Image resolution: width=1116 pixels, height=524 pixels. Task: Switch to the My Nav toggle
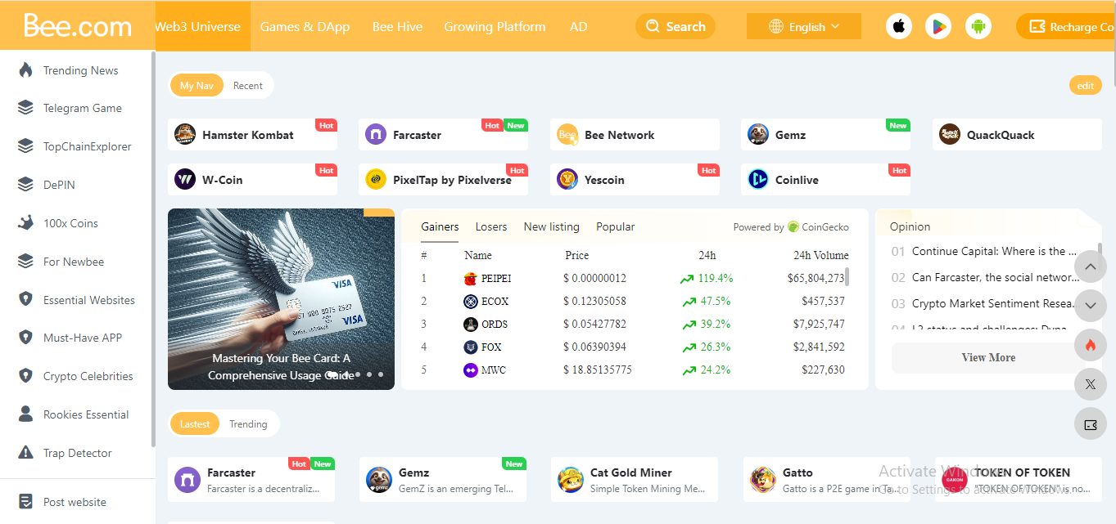point(197,85)
